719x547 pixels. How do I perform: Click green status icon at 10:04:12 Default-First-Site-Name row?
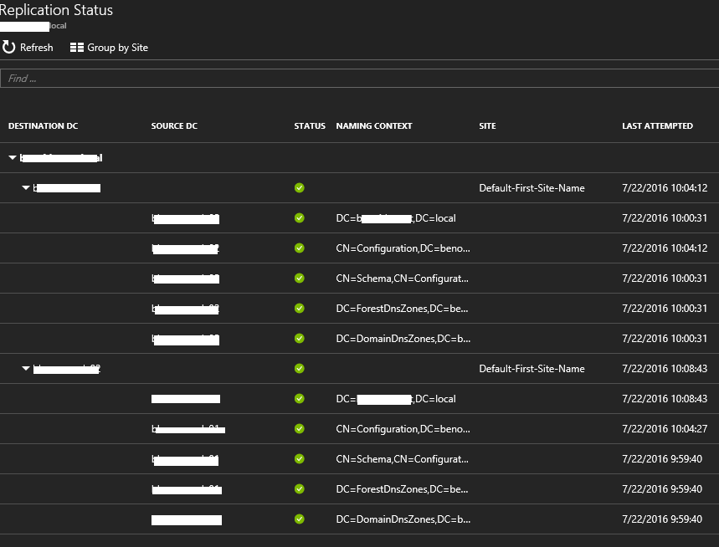click(x=300, y=188)
